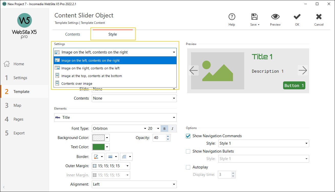Switch to the Contents tab
This screenshot has width=335, height=192.
coord(72,34)
